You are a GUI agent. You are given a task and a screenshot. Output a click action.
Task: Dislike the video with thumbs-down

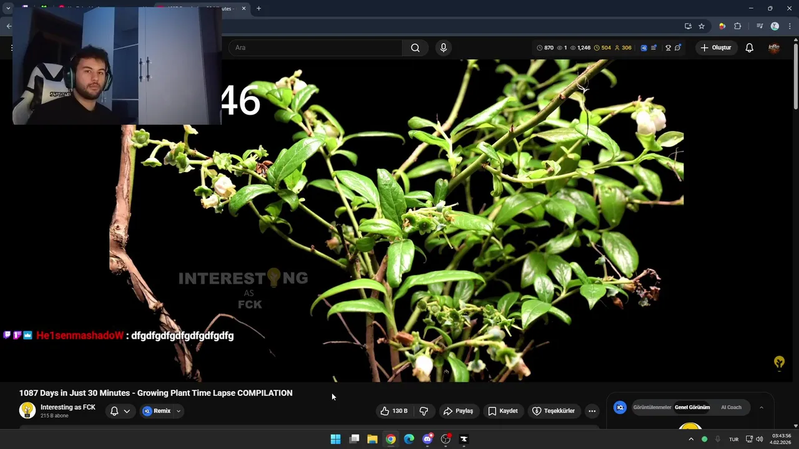coord(424,411)
